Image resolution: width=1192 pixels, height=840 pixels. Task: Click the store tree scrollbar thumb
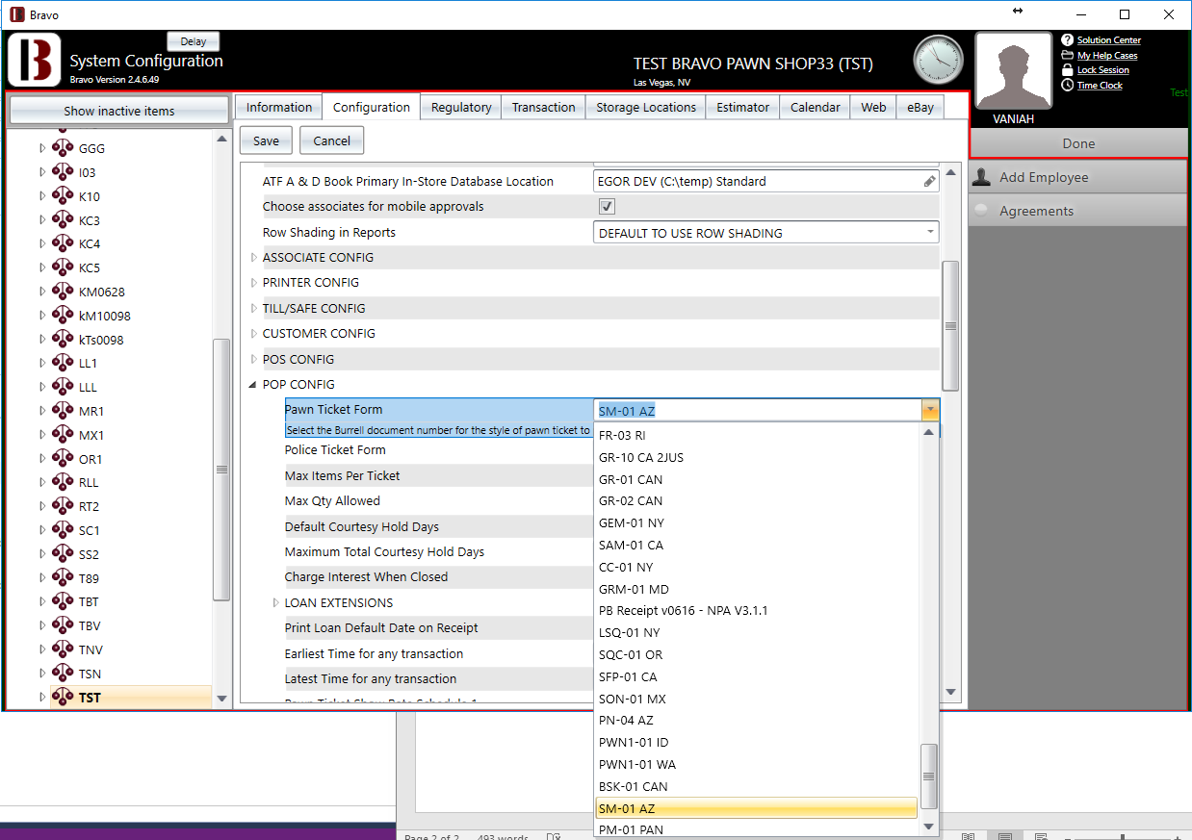pos(221,470)
